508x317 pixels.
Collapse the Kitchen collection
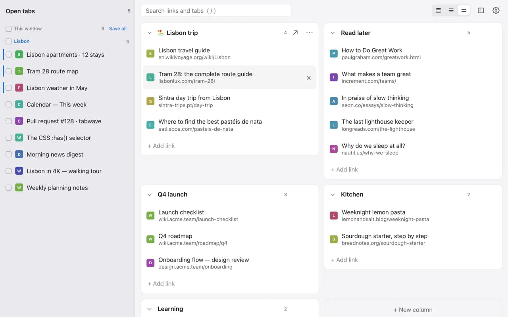[x=333, y=195]
